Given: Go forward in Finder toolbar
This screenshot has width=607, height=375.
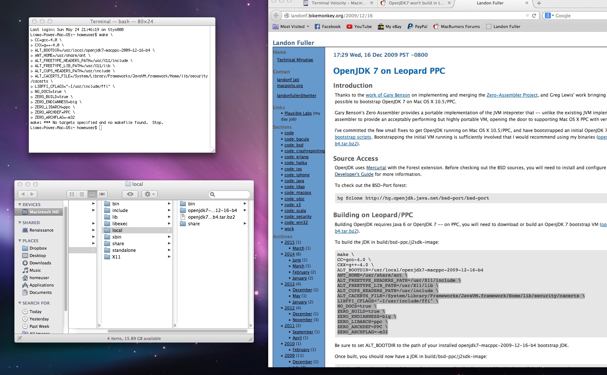Looking at the screenshot, I should click(x=32, y=194).
